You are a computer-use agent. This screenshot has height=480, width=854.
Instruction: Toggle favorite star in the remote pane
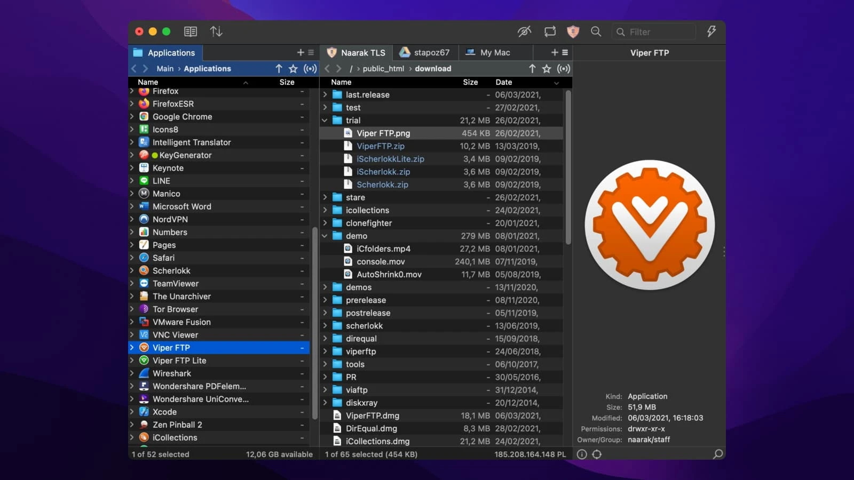(547, 68)
